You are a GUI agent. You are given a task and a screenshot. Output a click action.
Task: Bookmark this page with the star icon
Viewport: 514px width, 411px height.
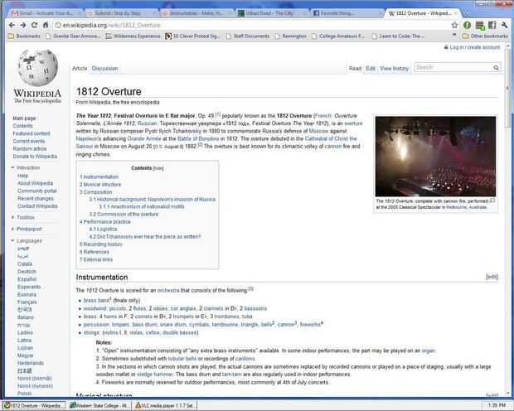click(x=454, y=25)
